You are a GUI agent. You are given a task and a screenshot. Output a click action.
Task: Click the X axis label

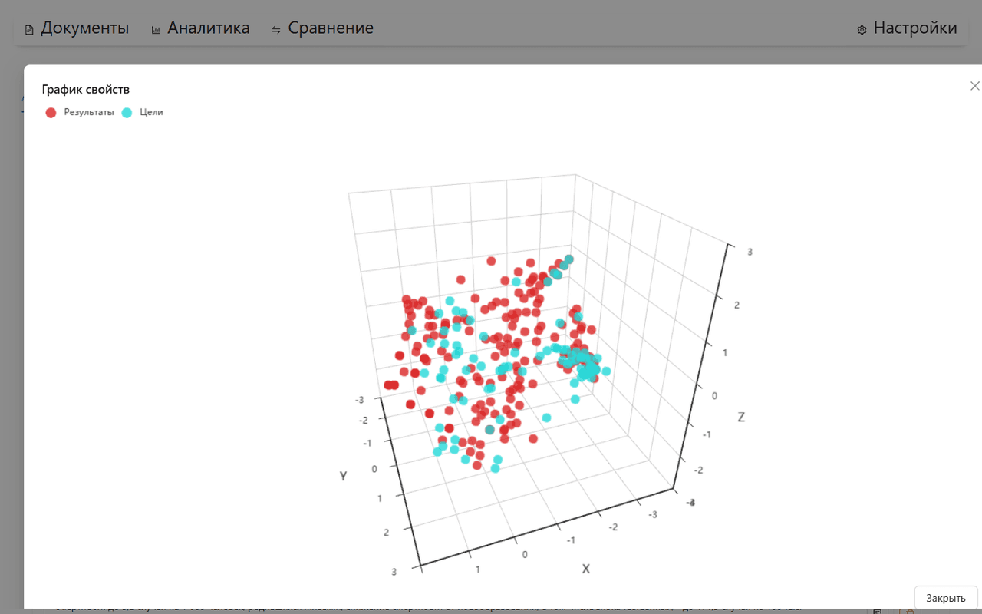(x=586, y=569)
